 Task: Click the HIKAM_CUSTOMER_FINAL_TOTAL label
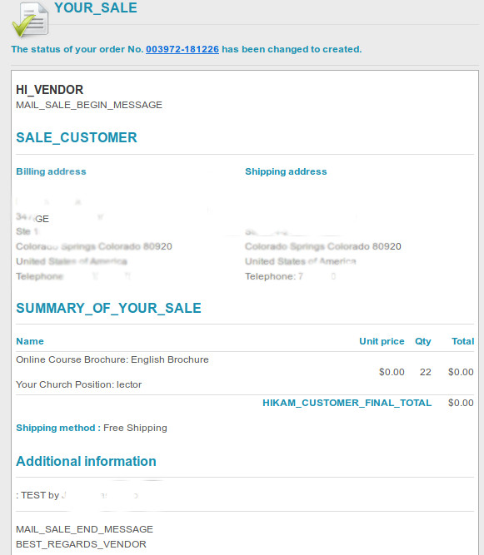pos(347,403)
